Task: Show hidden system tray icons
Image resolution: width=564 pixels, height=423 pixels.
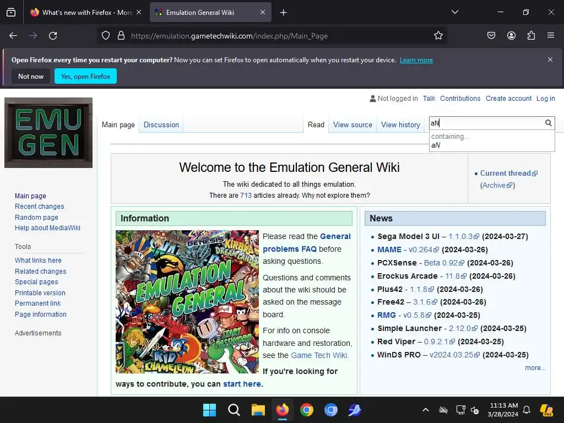Action: [x=426, y=410]
